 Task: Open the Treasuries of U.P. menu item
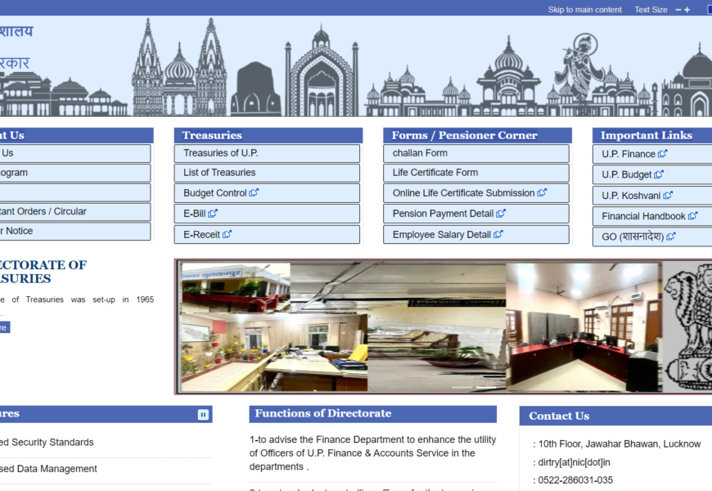click(x=220, y=153)
